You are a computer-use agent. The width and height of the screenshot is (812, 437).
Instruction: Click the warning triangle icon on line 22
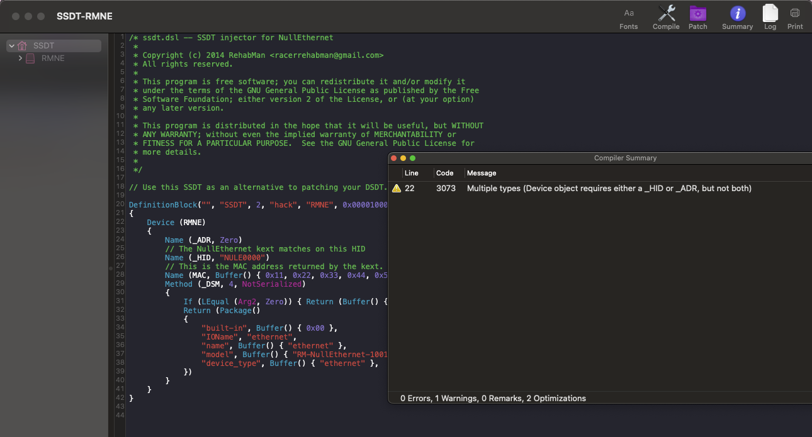[396, 188]
